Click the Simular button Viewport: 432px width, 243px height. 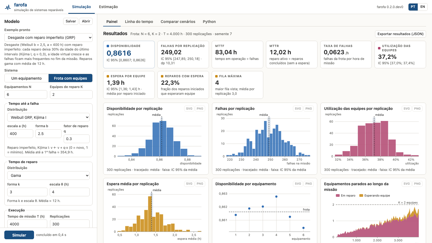(19, 235)
